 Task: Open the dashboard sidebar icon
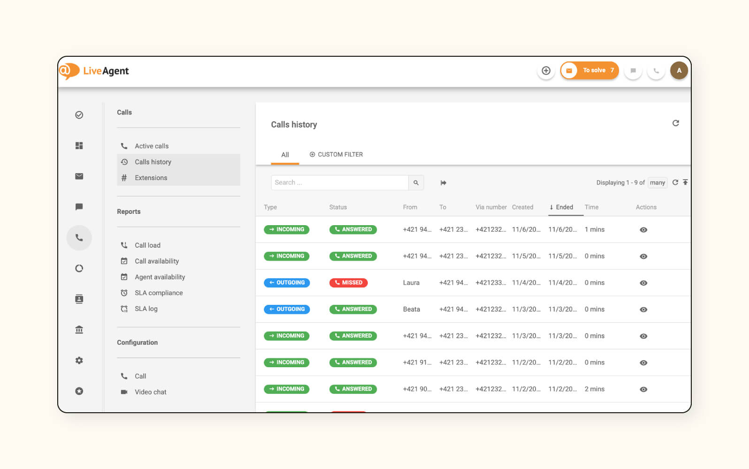click(x=79, y=146)
